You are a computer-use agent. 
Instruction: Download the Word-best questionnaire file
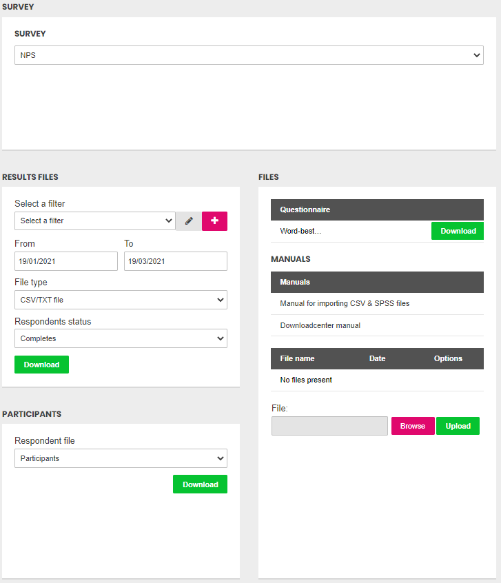coord(458,231)
